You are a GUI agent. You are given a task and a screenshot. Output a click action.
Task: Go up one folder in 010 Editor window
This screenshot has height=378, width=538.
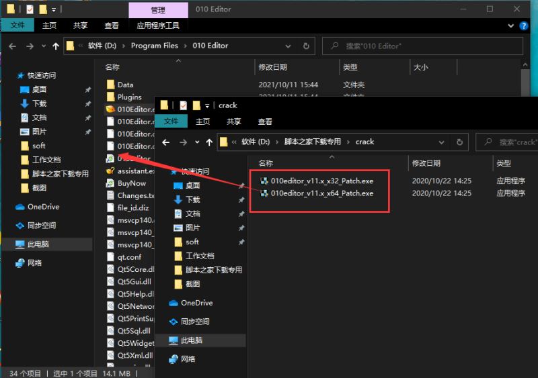click(56, 46)
